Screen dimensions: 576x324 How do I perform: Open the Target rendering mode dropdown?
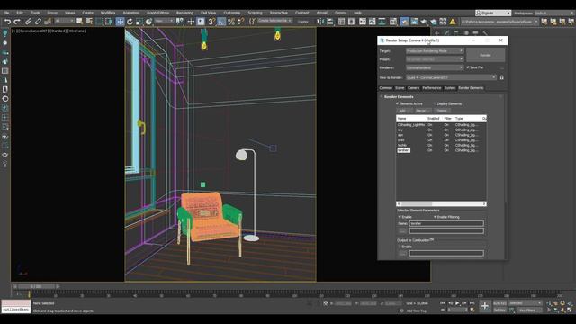[x=435, y=51]
